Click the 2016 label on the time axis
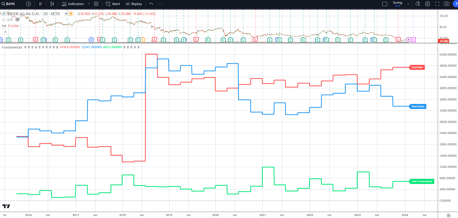The height and width of the screenshot is (218, 458). coord(29,215)
